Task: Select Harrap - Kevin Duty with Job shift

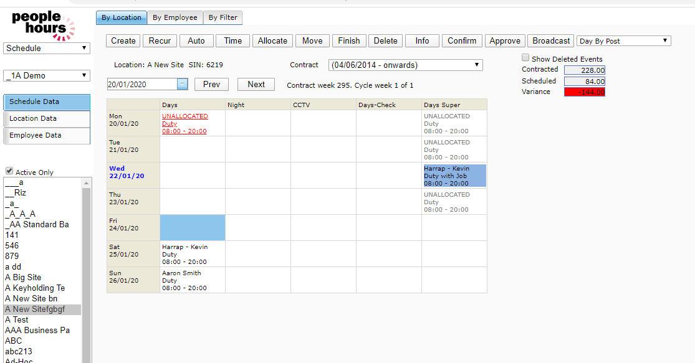Action: 454,176
